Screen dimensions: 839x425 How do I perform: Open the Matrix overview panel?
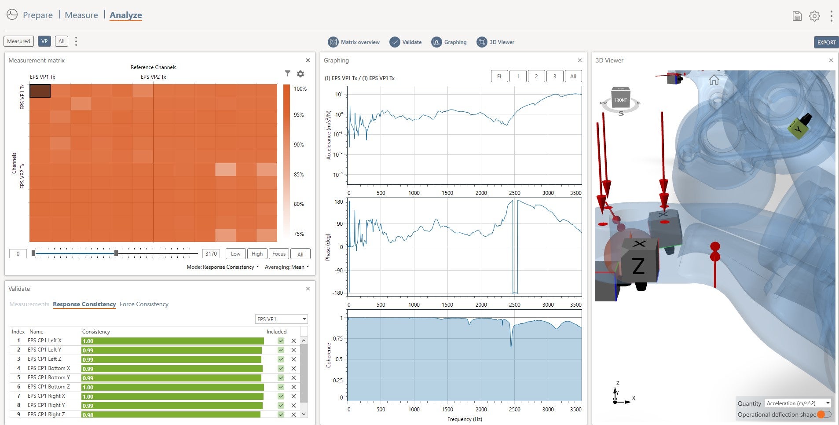pos(354,42)
